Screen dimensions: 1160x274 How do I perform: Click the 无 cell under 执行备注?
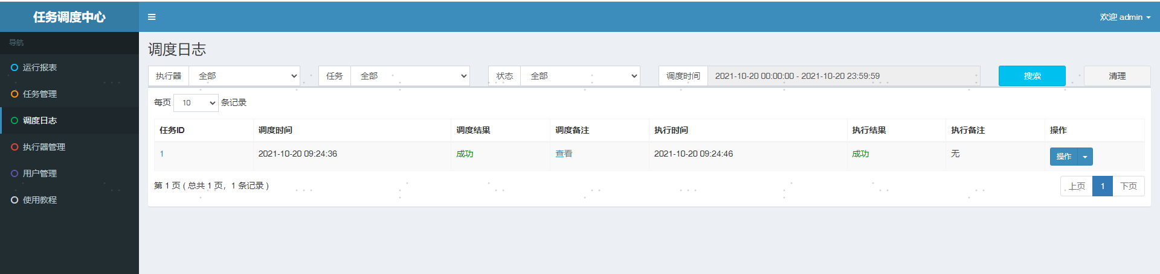[955, 154]
